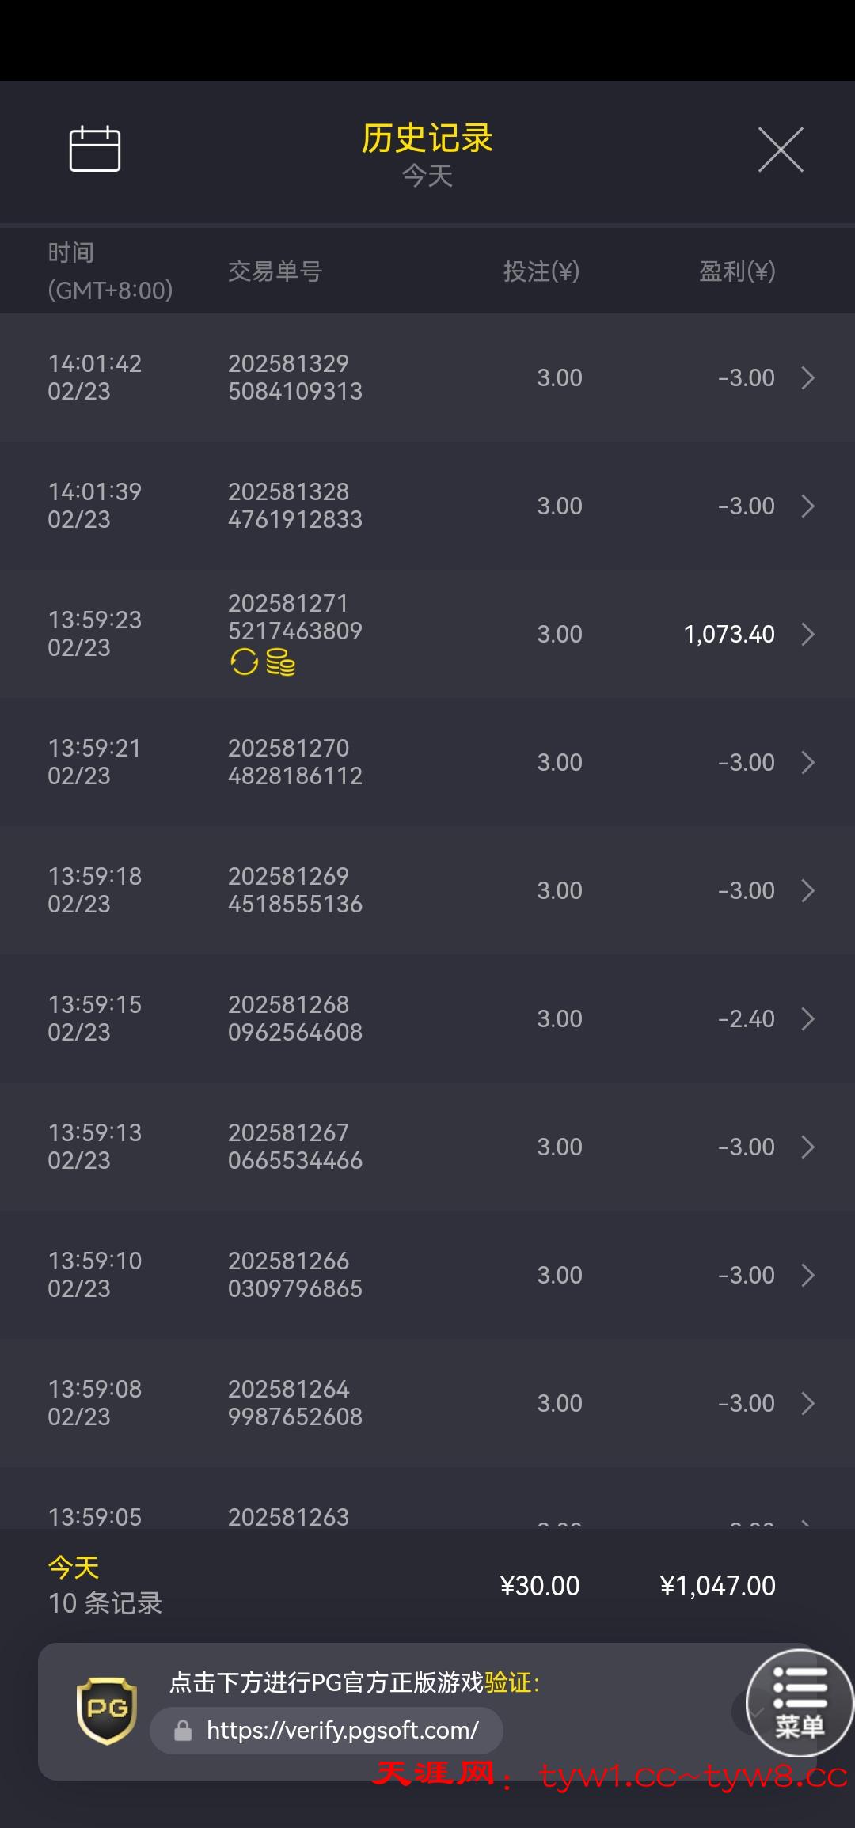The image size is (855, 1828).
Task: Click the free-spin refresh icon on 13:59:23 record
Action: (x=244, y=662)
